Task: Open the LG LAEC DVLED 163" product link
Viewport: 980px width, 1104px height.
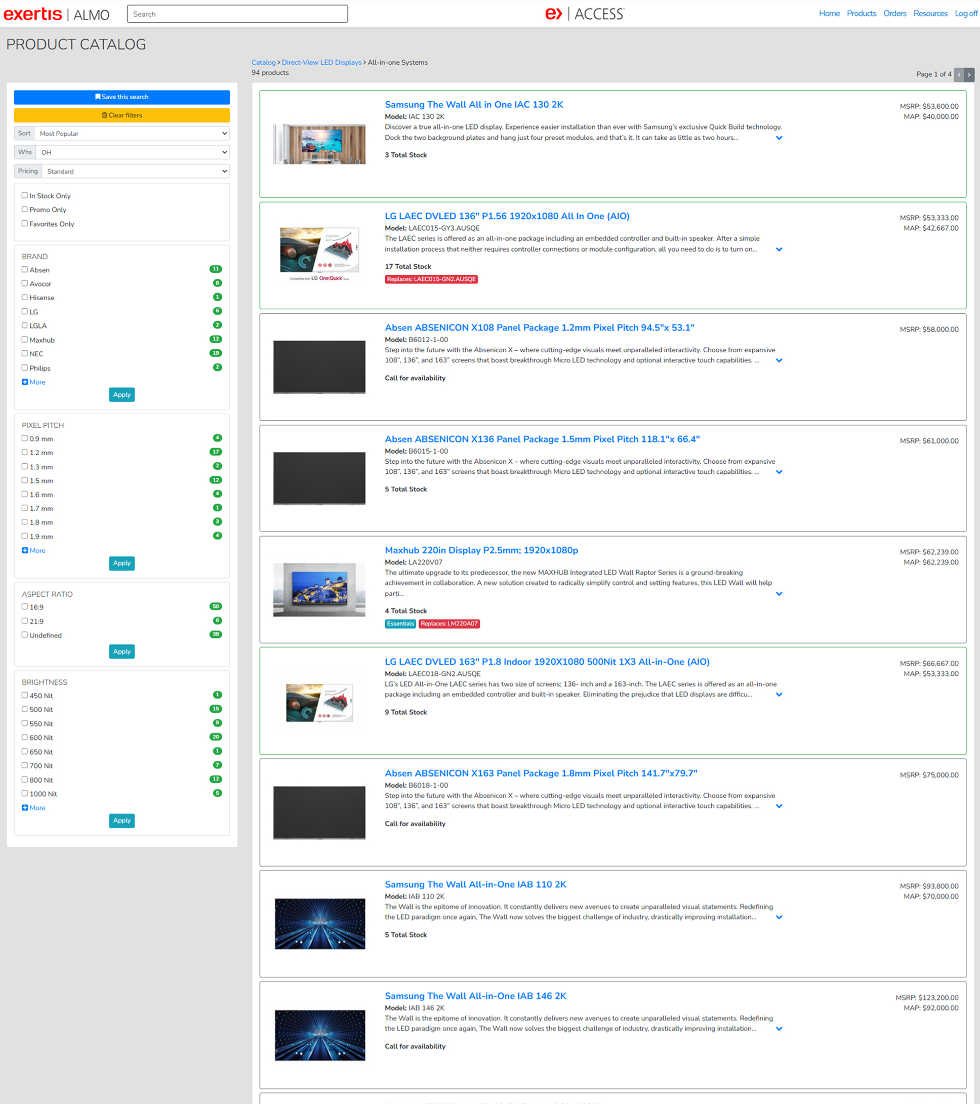Action: point(547,662)
